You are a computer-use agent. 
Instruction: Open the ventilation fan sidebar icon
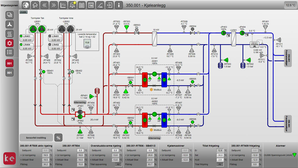(x=10, y=24)
